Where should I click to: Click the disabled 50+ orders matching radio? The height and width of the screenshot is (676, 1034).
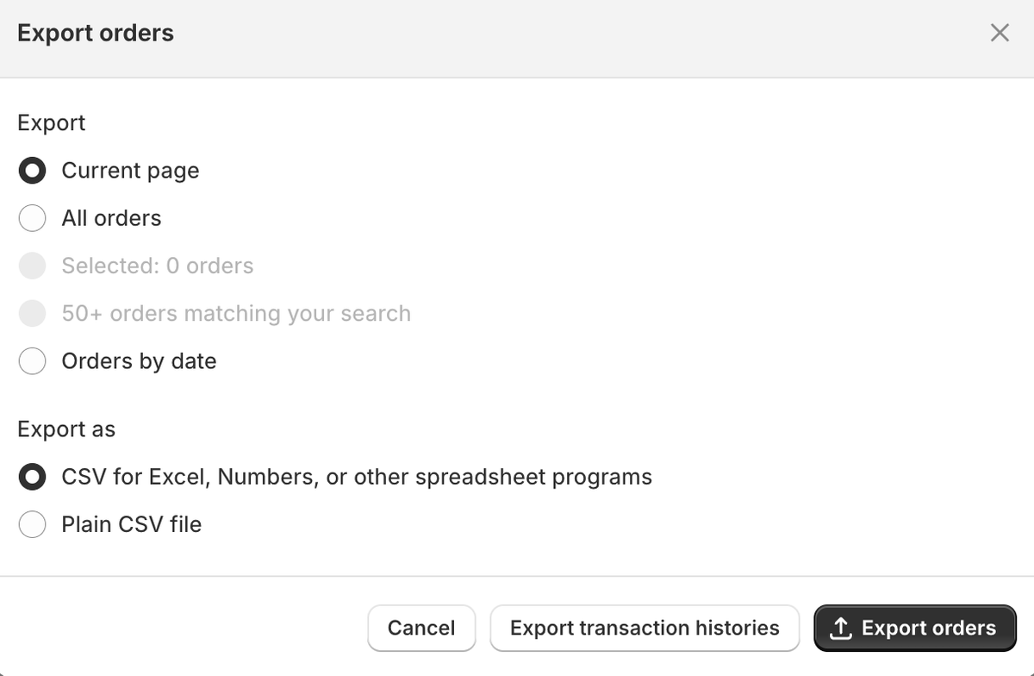pos(33,313)
